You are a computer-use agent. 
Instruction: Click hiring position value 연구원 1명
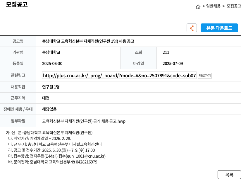[x=51, y=87]
